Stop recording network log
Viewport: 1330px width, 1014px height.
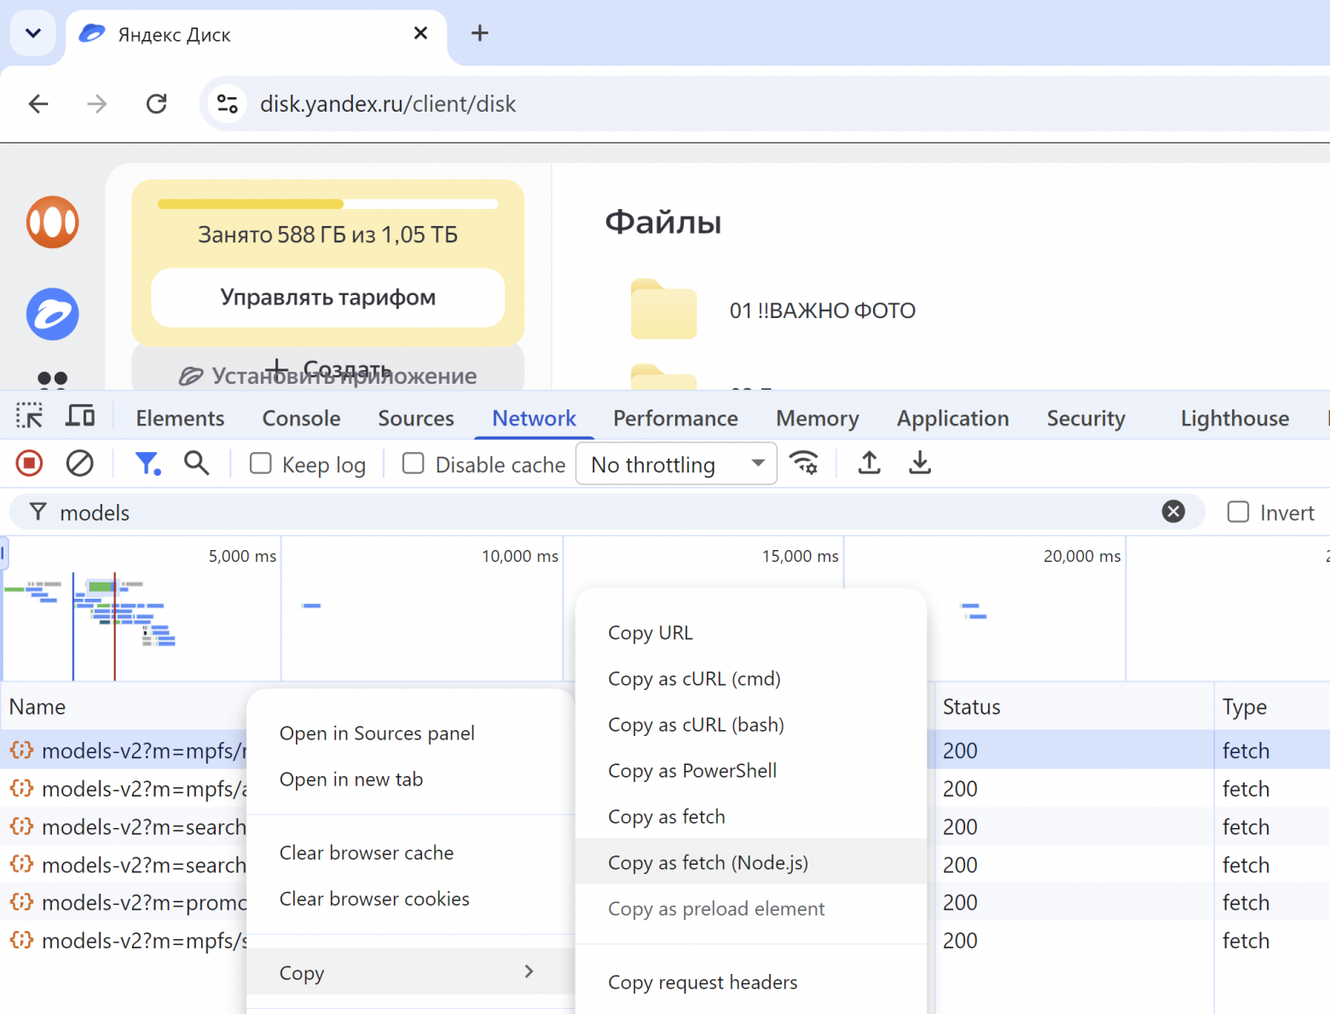click(29, 463)
